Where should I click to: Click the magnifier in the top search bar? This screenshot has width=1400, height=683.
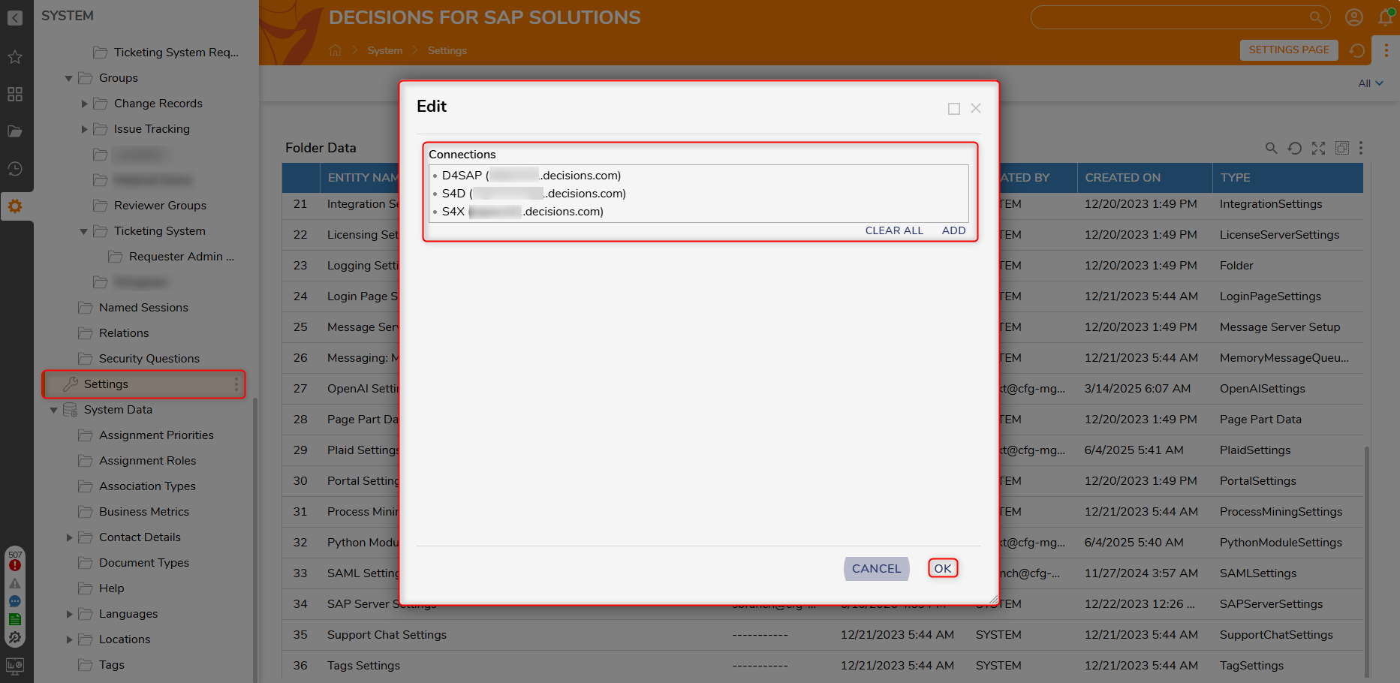tap(1316, 17)
